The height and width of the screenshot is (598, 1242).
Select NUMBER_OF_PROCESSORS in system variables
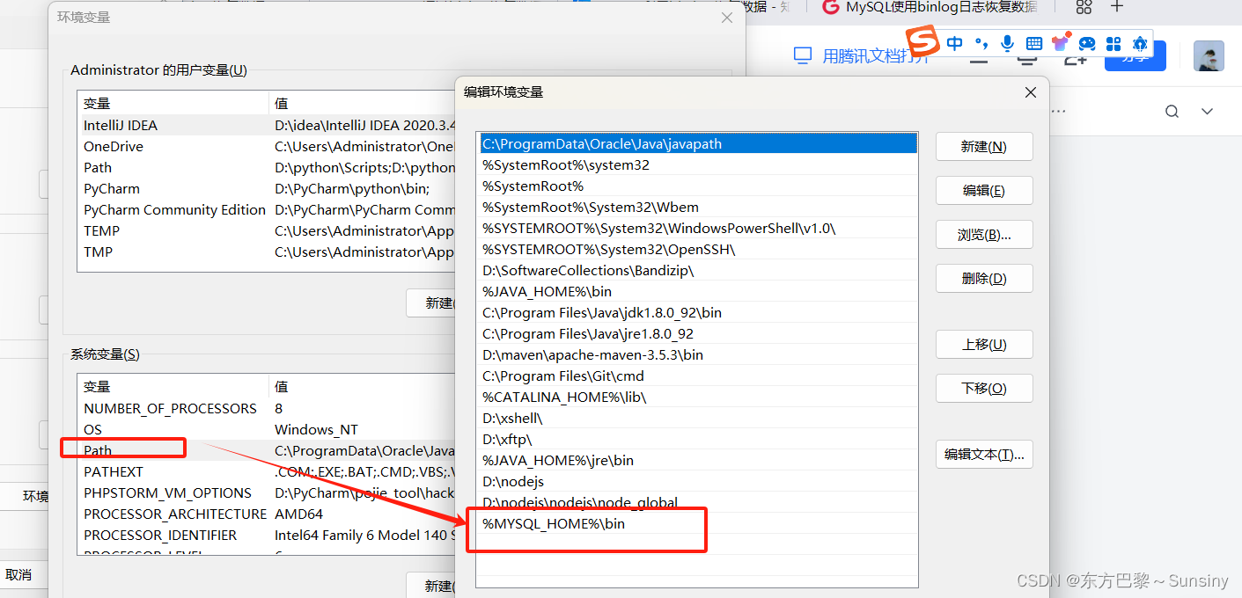point(267,409)
